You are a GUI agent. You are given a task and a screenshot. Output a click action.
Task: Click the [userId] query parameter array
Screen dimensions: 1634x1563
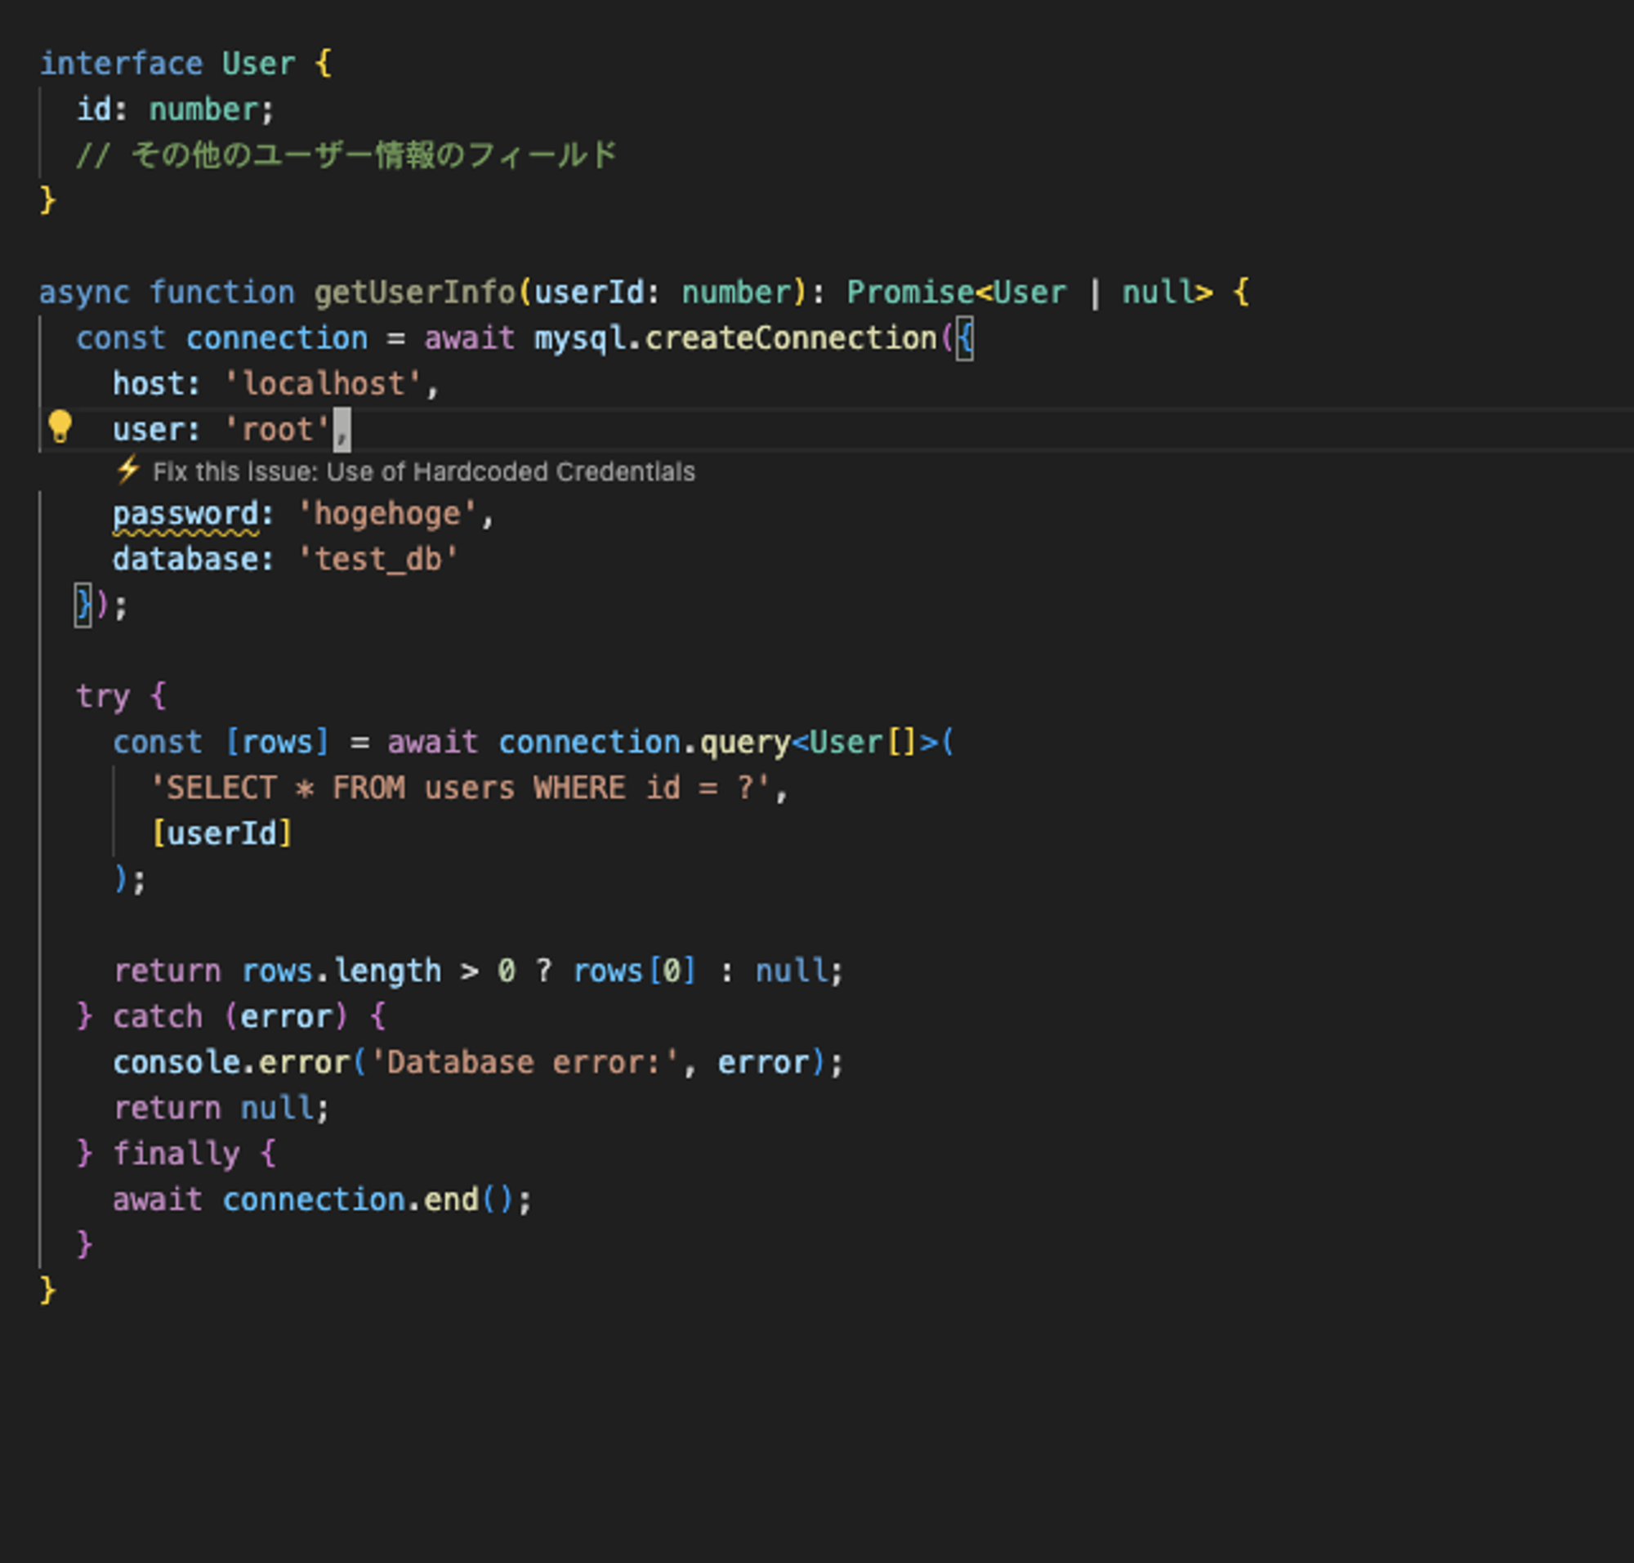tap(221, 834)
